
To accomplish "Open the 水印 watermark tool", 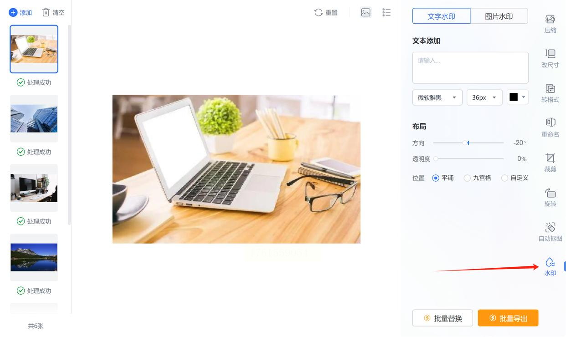I will click(x=550, y=267).
